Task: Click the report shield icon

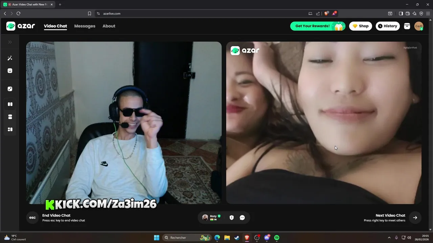Action: point(232,218)
